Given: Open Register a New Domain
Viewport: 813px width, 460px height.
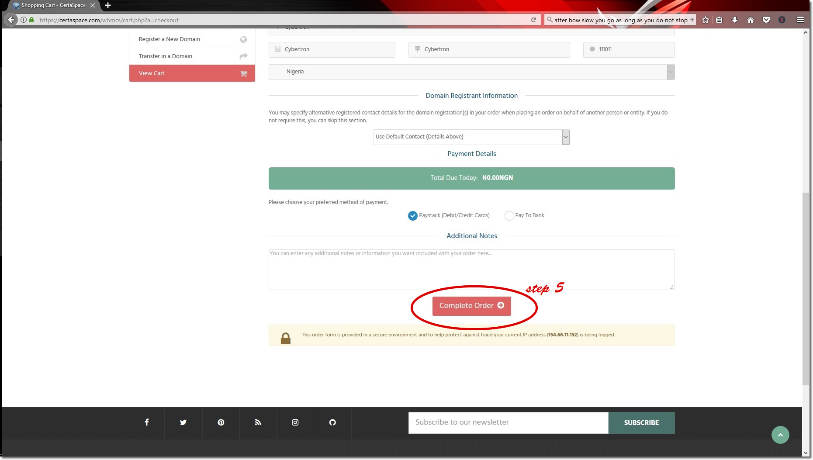Looking at the screenshot, I should coord(192,39).
